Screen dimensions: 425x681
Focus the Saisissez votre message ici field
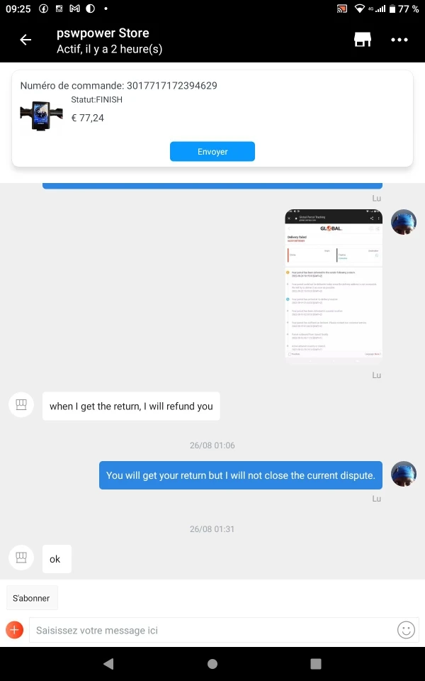tap(211, 630)
